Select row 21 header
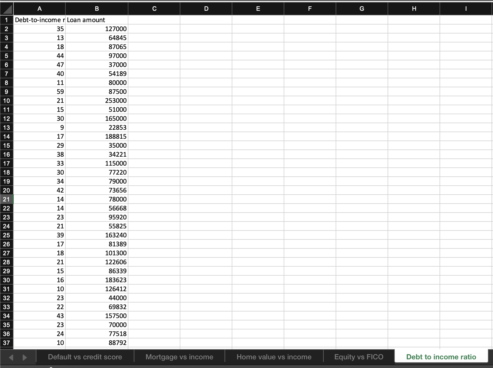 click(x=6, y=199)
